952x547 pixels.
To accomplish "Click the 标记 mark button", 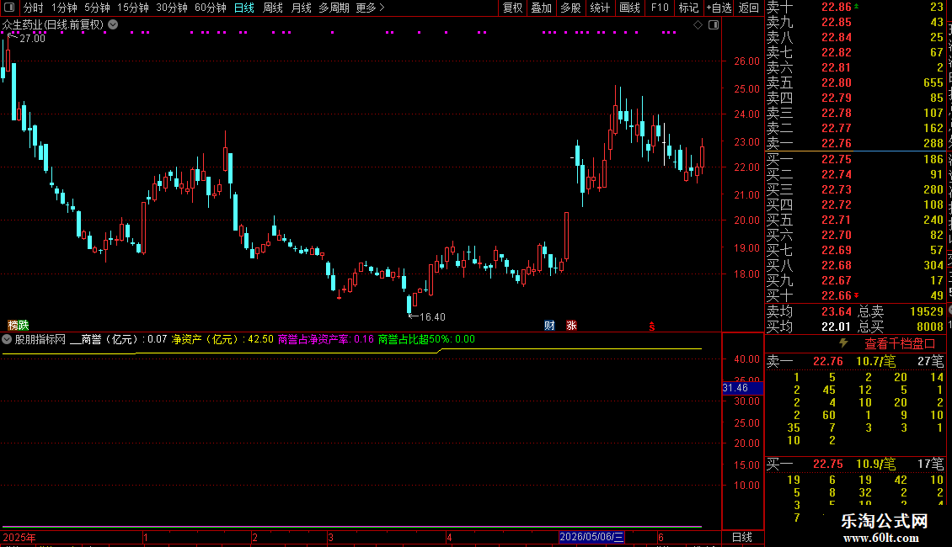I will pyautogui.click(x=688, y=8).
